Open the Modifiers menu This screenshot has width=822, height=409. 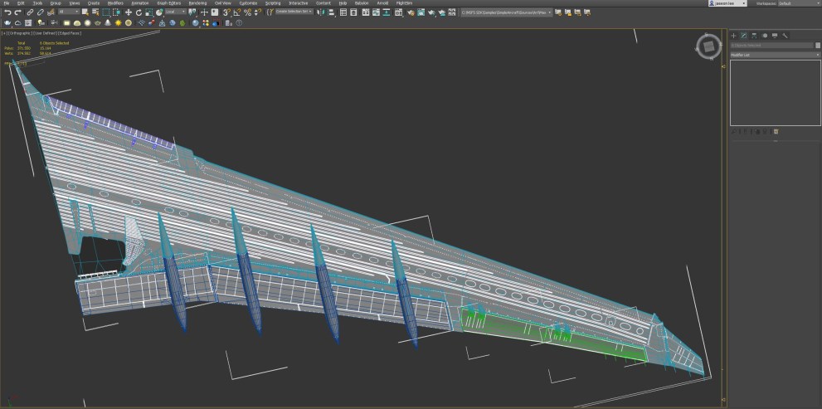[x=115, y=3]
